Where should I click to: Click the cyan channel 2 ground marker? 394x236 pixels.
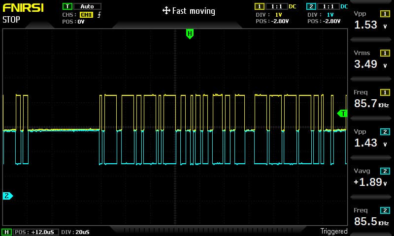click(x=7, y=196)
